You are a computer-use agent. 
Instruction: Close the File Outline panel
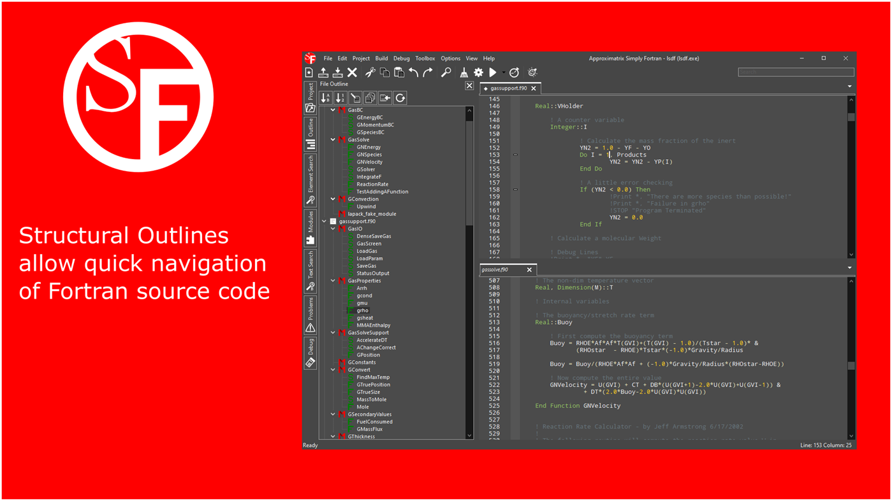click(469, 85)
